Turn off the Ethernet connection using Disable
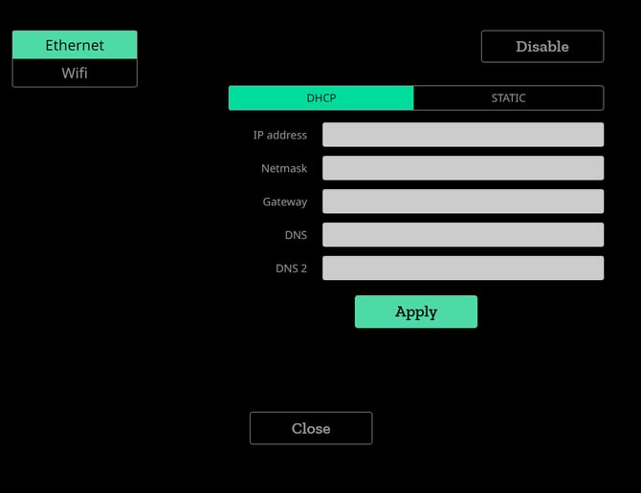The image size is (641, 493). 542,46
